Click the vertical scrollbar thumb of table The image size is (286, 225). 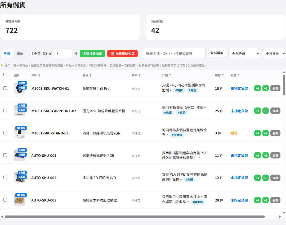284,85
